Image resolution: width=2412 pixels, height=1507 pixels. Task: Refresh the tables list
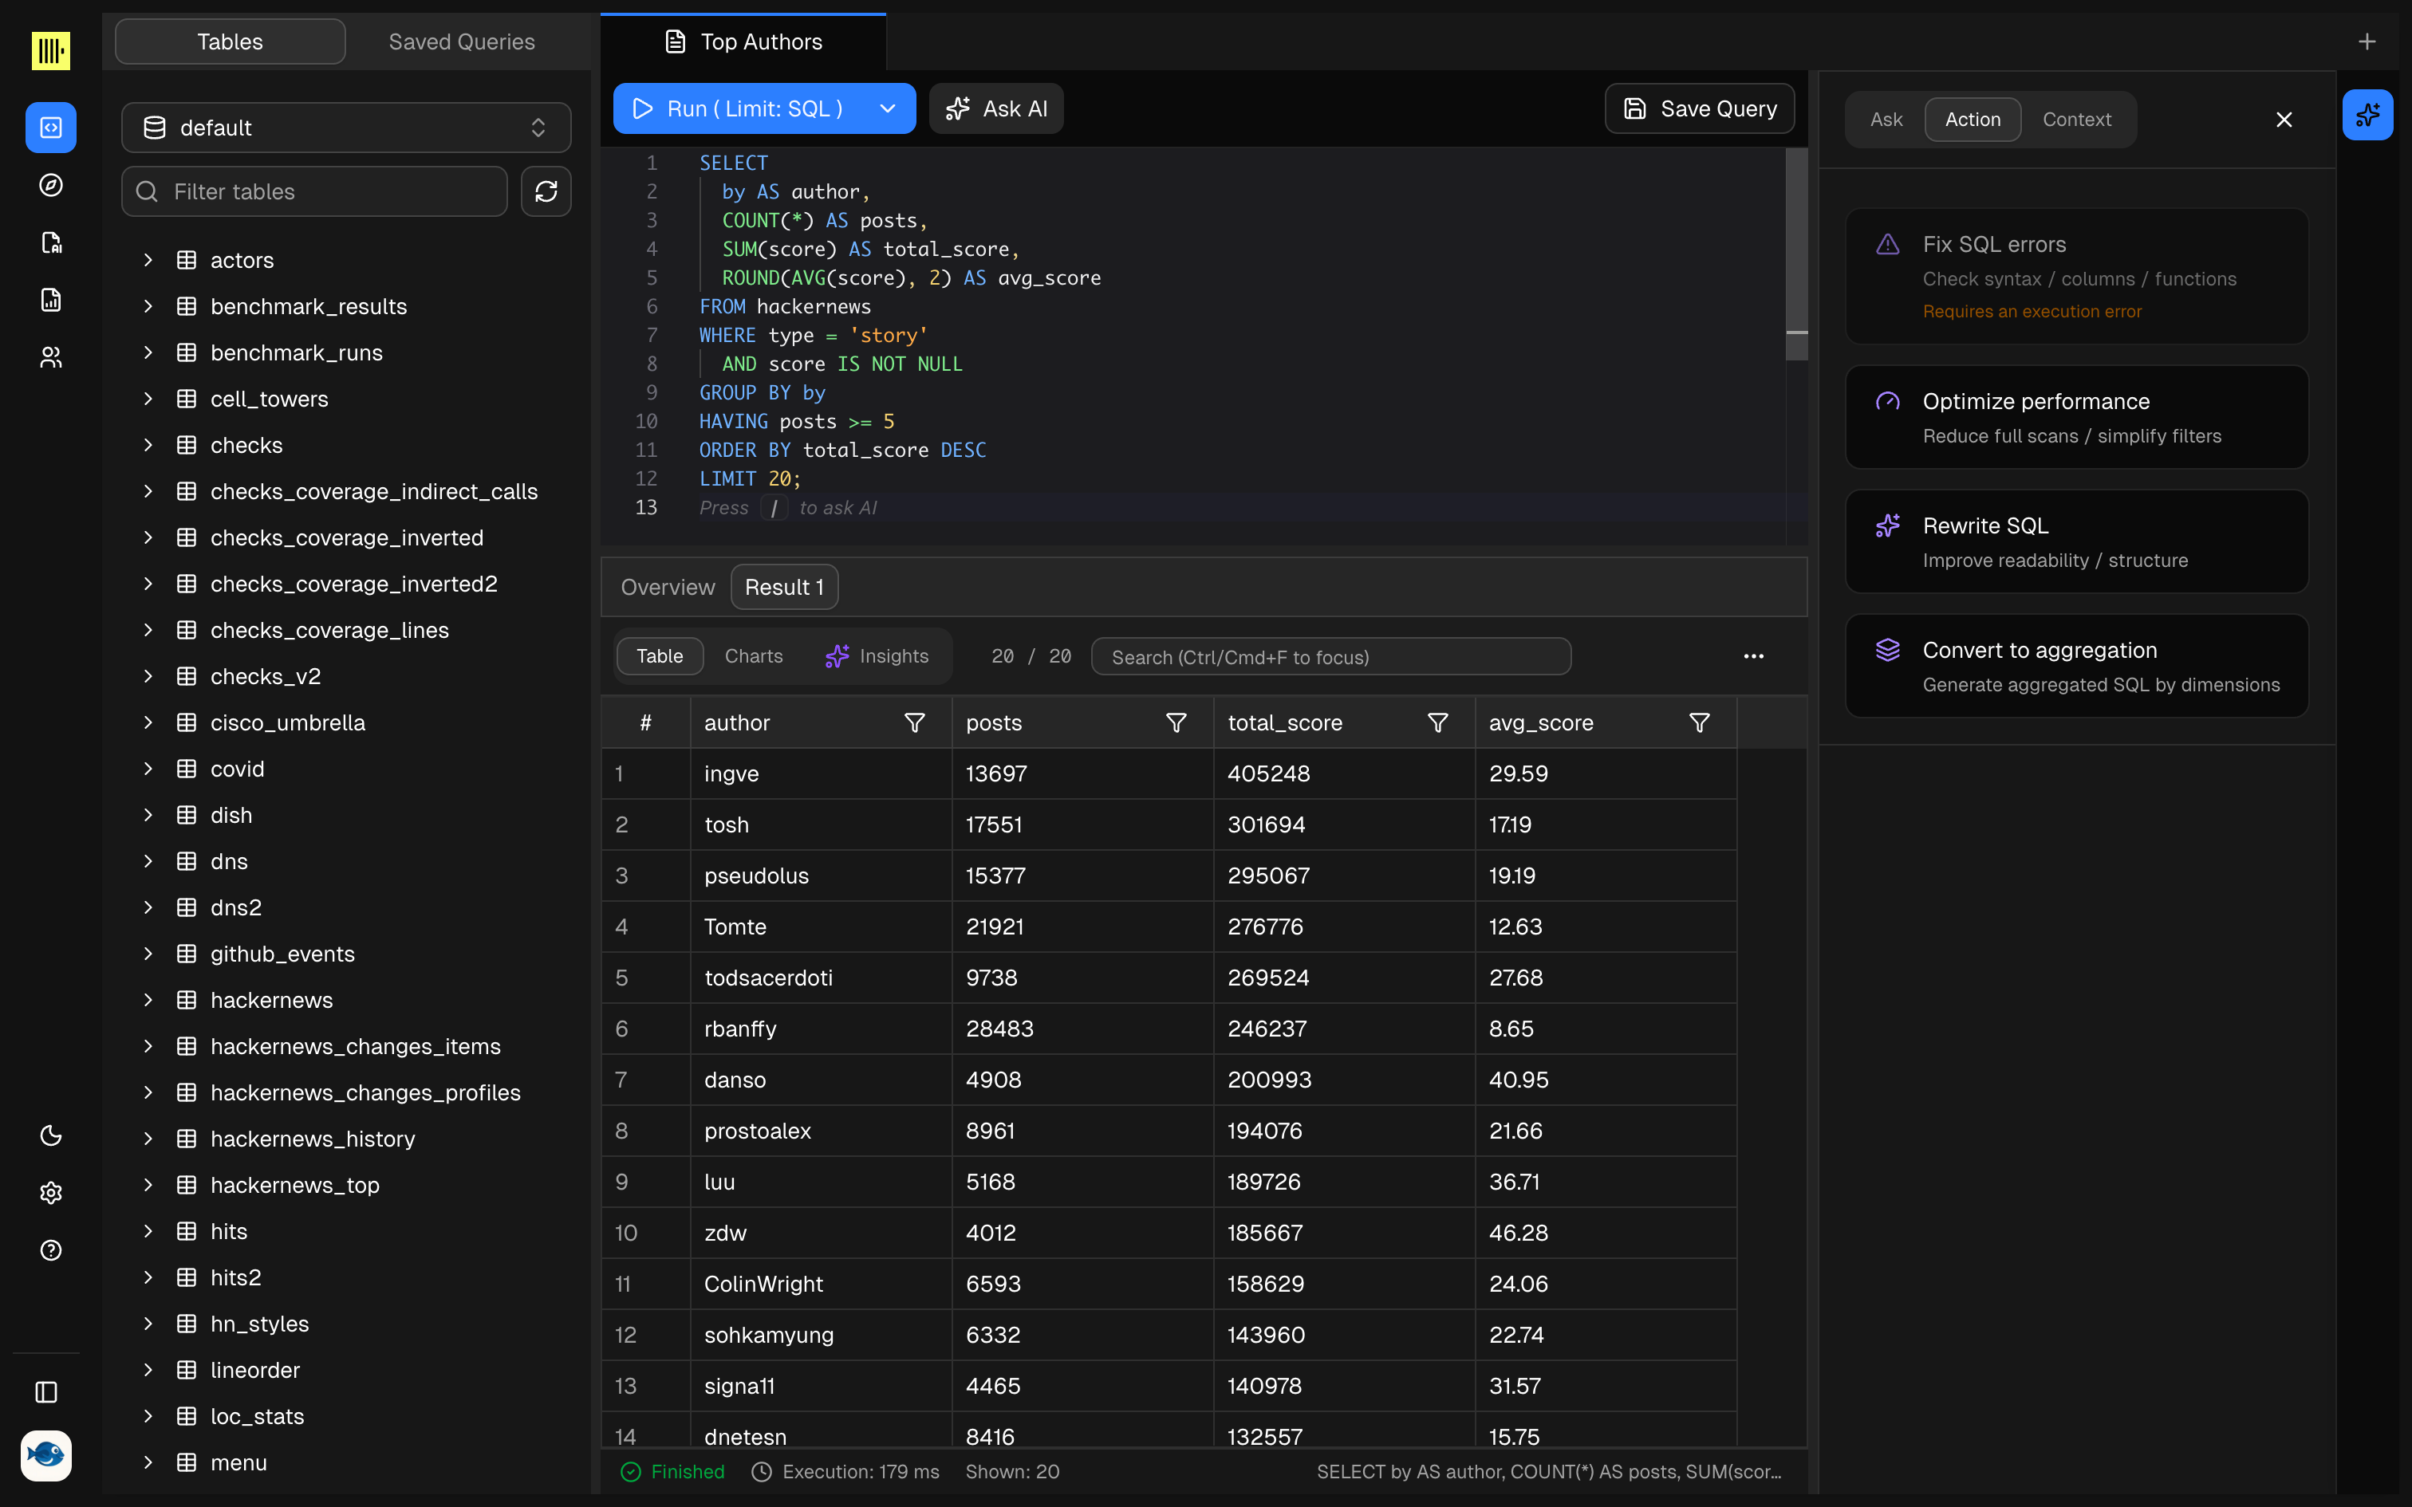coord(546,191)
